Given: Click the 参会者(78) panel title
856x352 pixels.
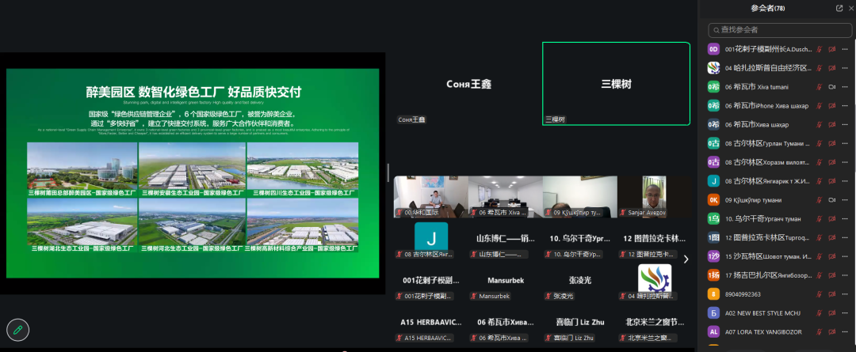Looking at the screenshot, I should 767,8.
